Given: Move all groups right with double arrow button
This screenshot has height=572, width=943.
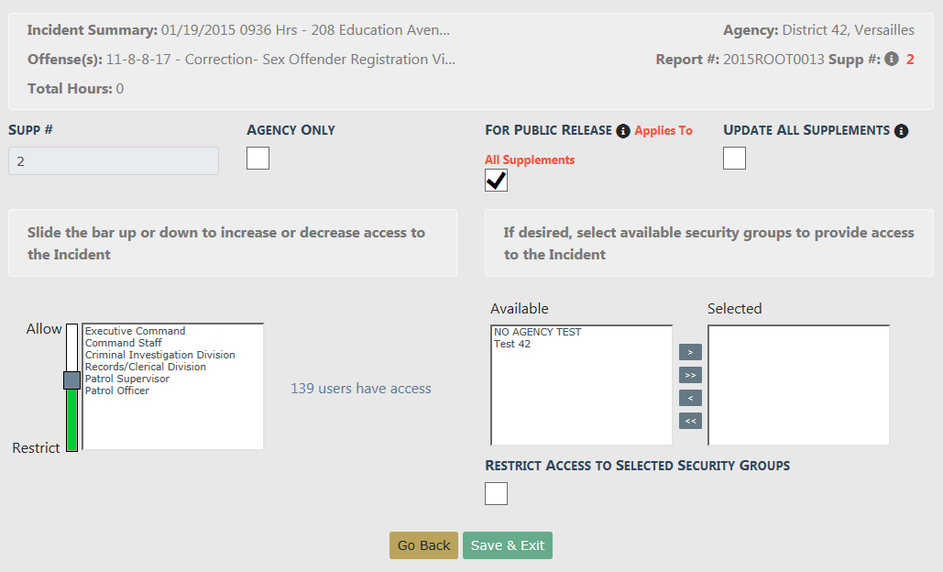Looking at the screenshot, I should (x=690, y=375).
